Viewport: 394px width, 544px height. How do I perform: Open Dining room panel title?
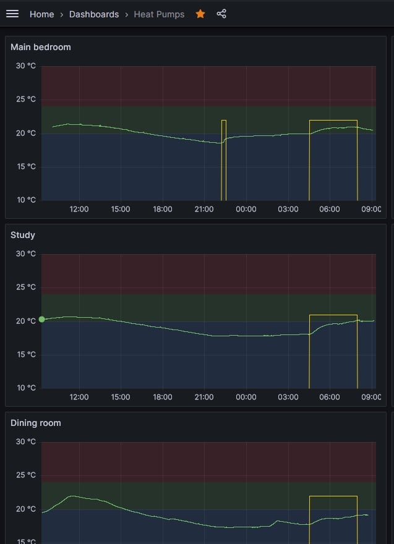36,423
